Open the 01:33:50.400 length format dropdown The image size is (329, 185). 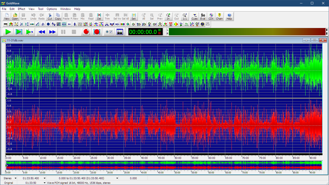(44, 178)
